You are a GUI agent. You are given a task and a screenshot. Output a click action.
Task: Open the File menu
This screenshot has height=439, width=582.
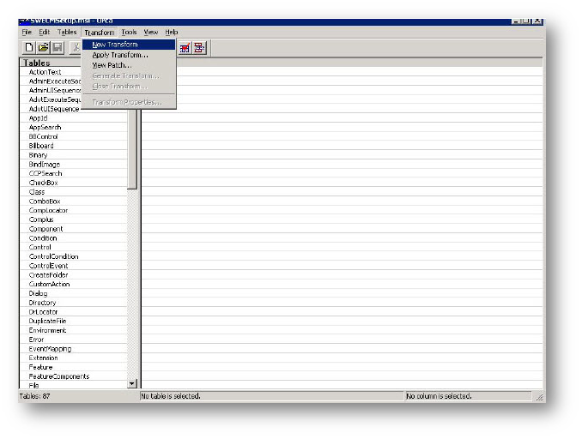(x=27, y=32)
